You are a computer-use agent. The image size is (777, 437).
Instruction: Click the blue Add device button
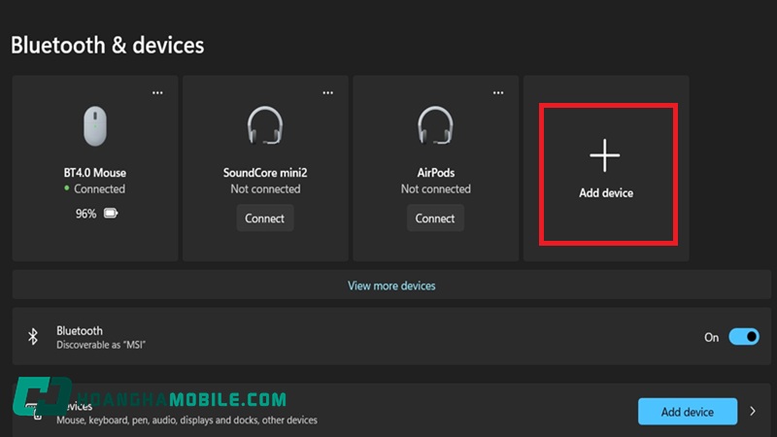pyautogui.click(x=687, y=412)
